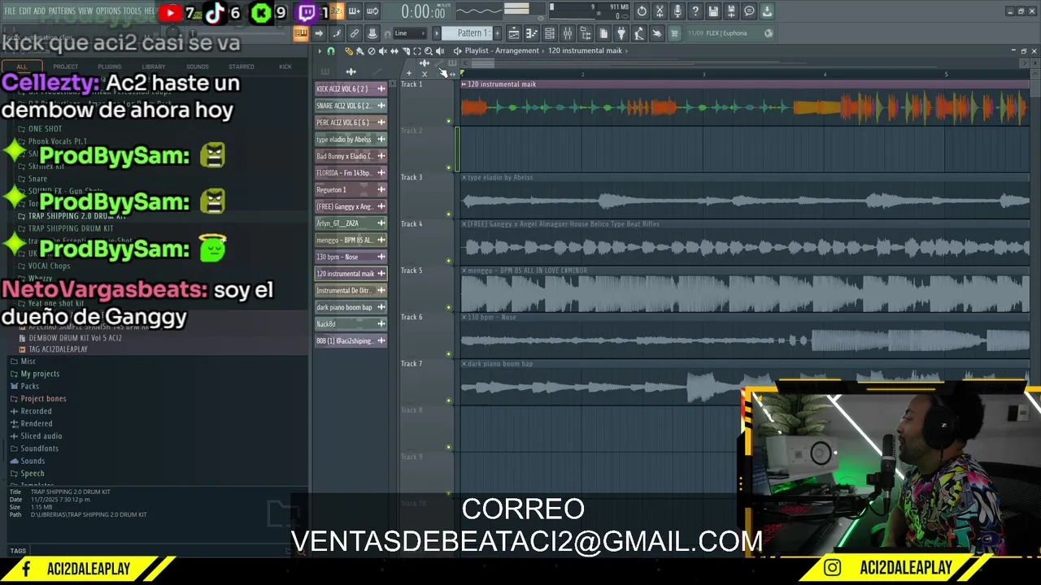The width and height of the screenshot is (1041, 585).
Task: Select the playlist Playback speaker tool
Action: coord(439,51)
